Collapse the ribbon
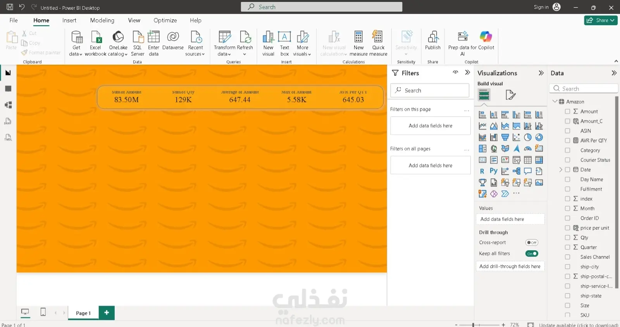620x327 pixels. pyautogui.click(x=616, y=61)
